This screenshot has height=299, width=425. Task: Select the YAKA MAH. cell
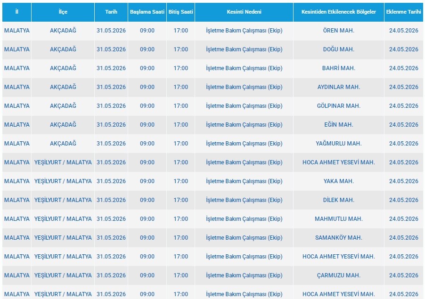click(x=338, y=181)
